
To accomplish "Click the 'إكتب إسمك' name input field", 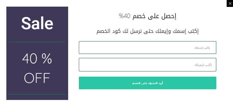I will click(x=148, y=48).
